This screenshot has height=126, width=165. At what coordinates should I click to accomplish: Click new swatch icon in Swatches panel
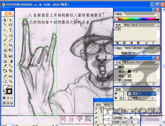click(146, 43)
